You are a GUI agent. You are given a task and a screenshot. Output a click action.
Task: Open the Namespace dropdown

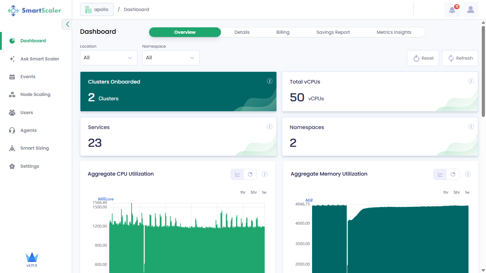pos(171,58)
